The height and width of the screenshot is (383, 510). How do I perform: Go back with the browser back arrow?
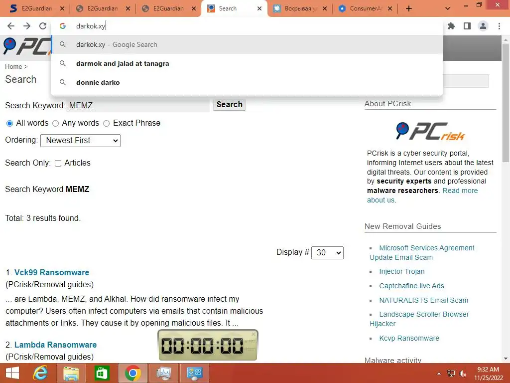point(11,26)
